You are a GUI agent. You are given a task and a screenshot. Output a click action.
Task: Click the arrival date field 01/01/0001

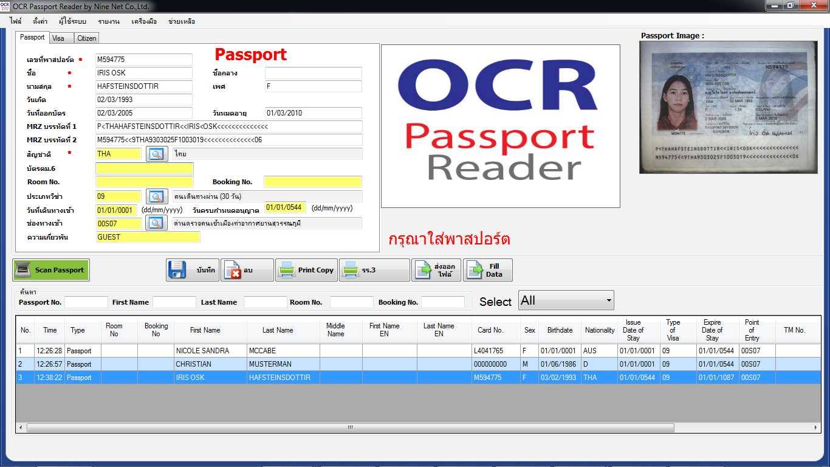tap(117, 210)
